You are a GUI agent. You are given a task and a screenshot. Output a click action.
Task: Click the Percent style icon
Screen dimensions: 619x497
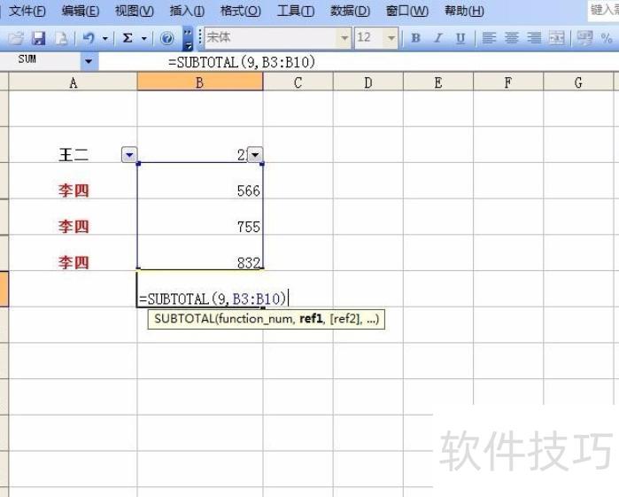click(607, 38)
